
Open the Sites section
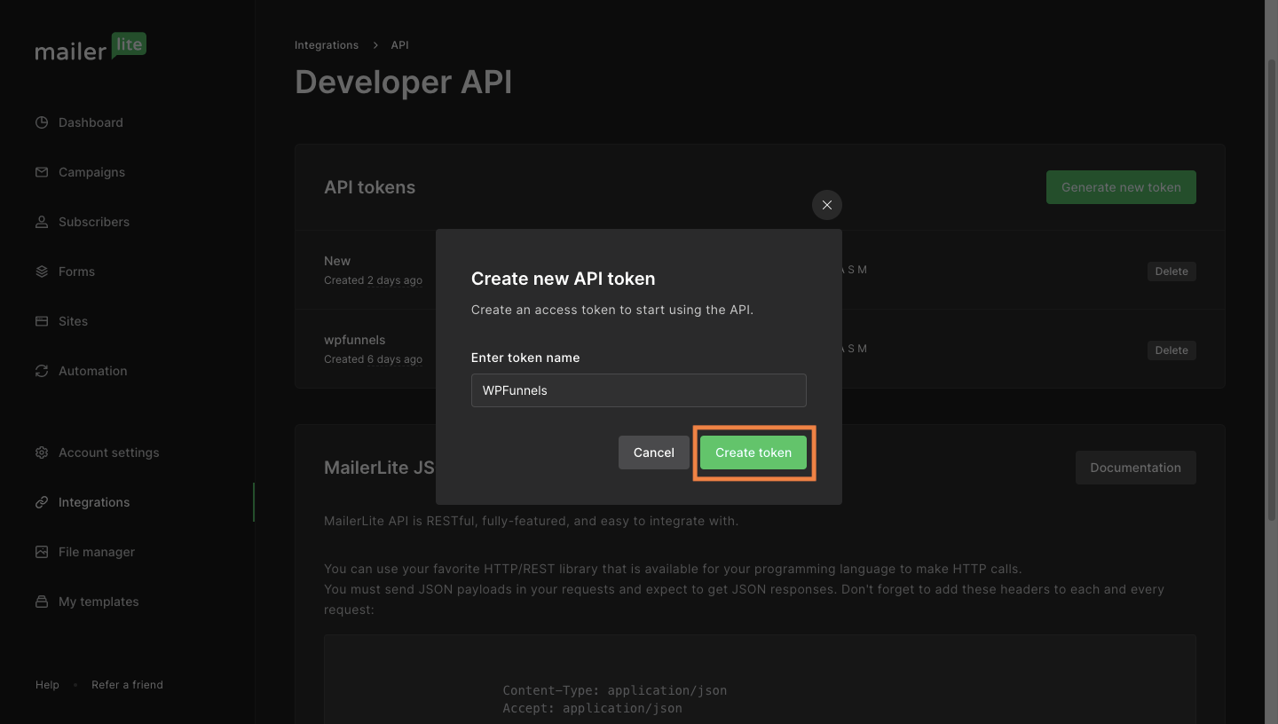pyautogui.click(x=73, y=321)
